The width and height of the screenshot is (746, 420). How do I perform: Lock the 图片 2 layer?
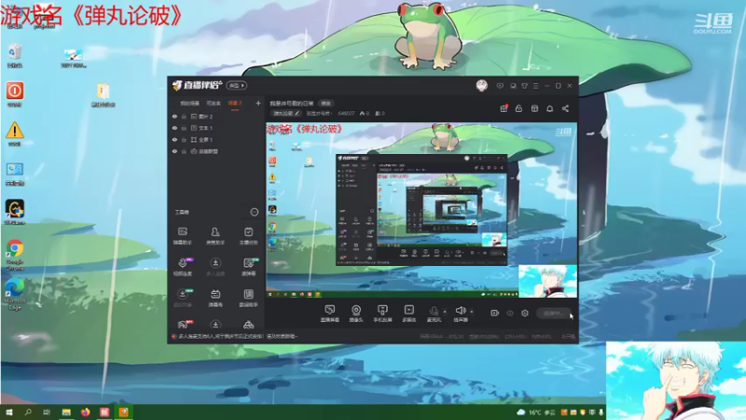pyautogui.click(x=184, y=116)
